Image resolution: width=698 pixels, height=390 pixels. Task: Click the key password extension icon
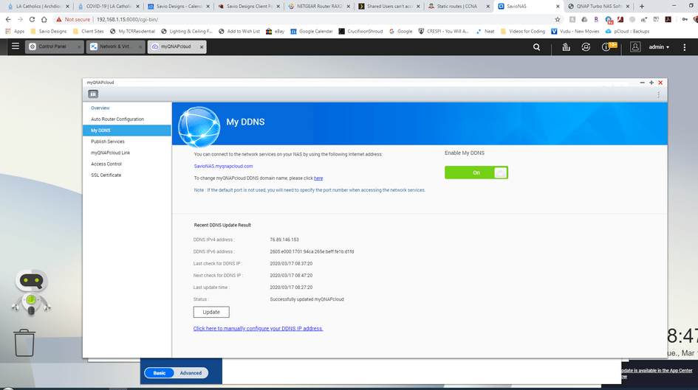[685, 19]
